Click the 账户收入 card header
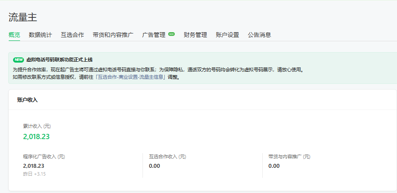 tap(27, 100)
